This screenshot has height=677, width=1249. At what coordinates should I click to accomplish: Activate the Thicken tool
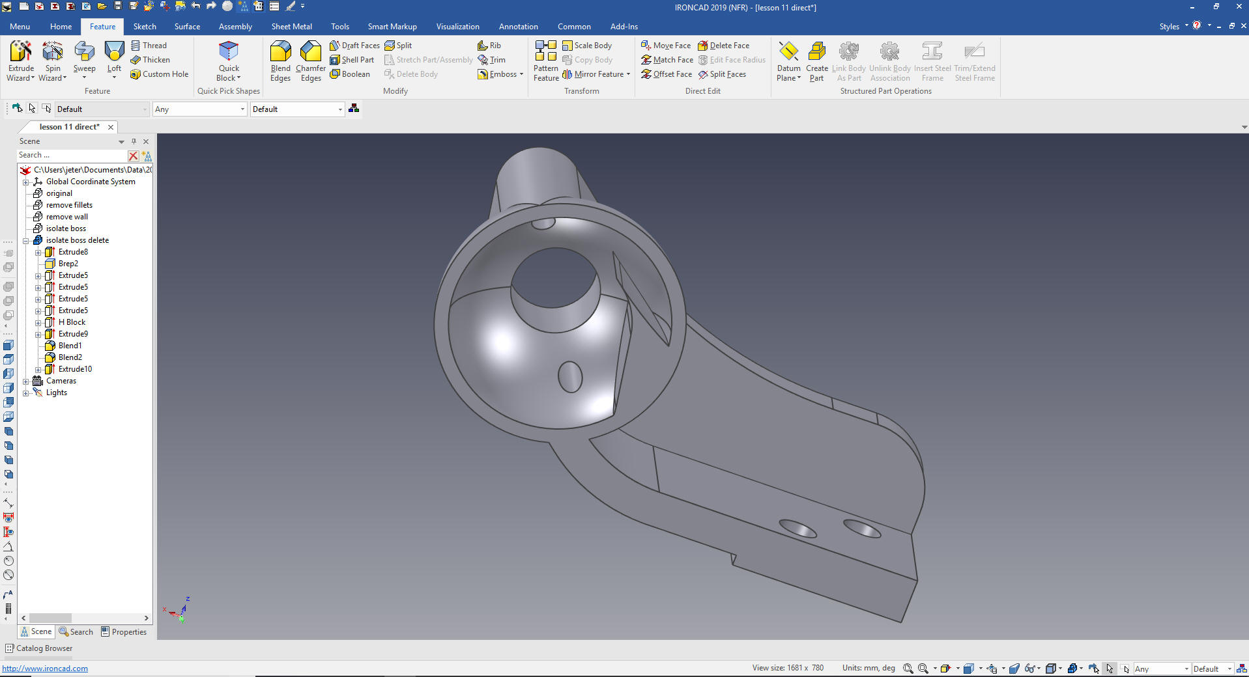pos(150,60)
